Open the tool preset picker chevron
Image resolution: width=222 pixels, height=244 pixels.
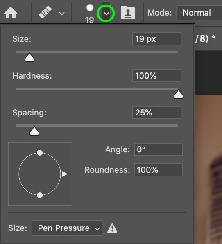pos(62,14)
